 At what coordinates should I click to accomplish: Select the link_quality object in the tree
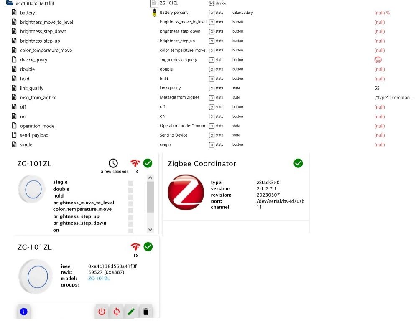(x=32, y=88)
